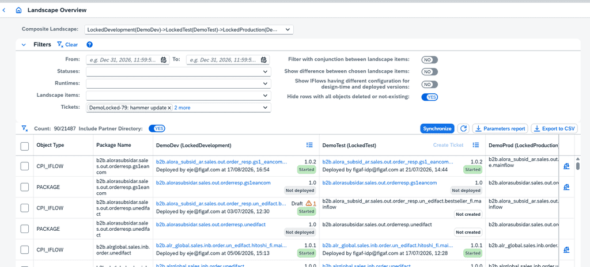Click 'Not created' status in un_edifact bestseller row
Viewport: 590px width, 267px height.
[x=468, y=215]
